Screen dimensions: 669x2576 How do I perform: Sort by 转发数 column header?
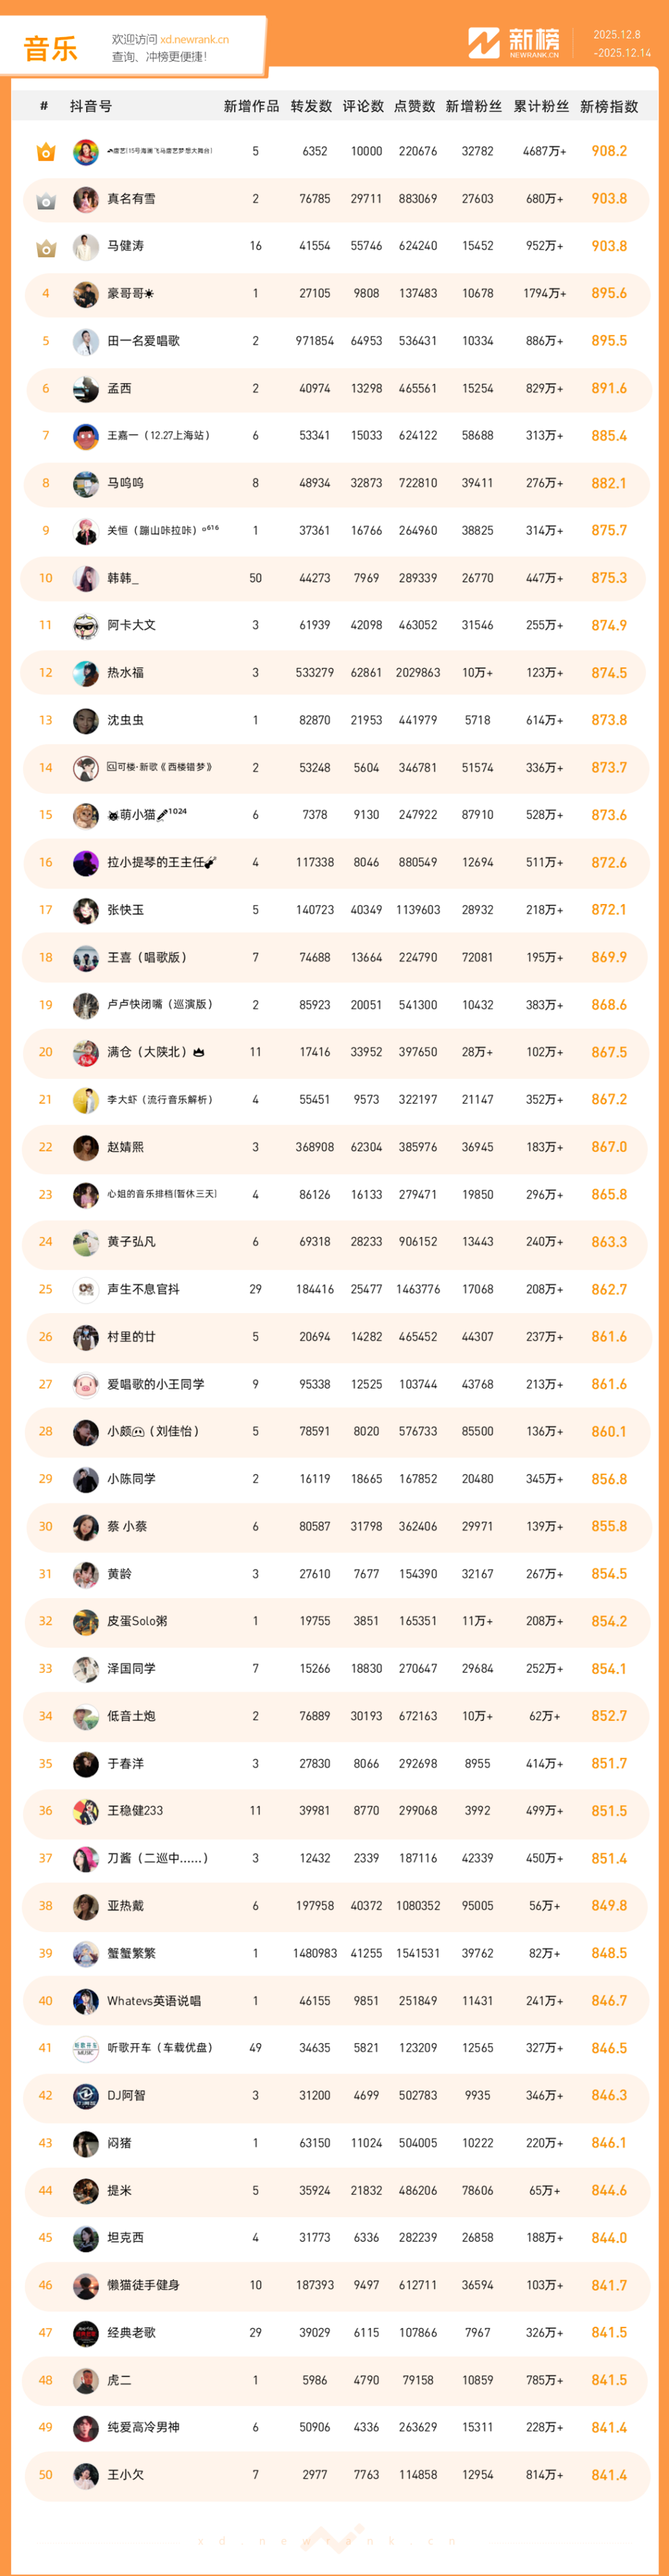click(311, 106)
